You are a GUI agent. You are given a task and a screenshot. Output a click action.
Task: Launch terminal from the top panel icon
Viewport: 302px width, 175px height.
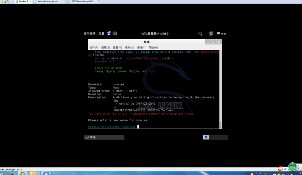coord(114,33)
